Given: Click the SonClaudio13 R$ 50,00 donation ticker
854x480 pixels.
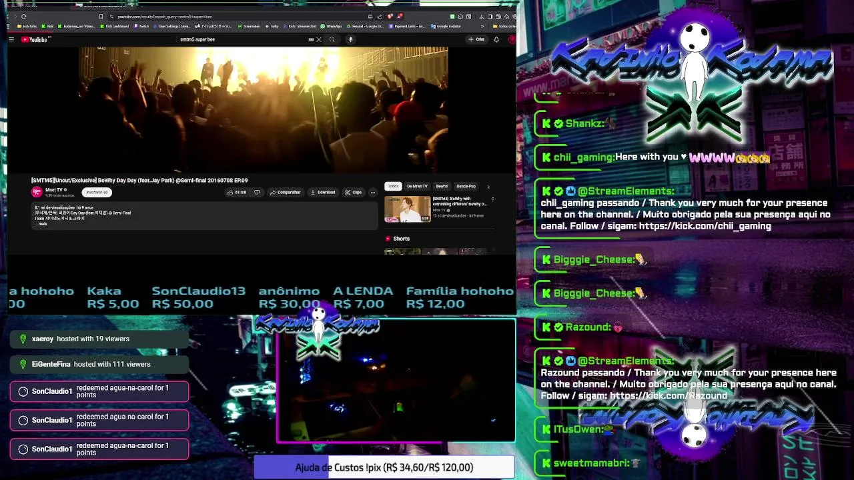Looking at the screenshot, I should [x=198, y=297].
